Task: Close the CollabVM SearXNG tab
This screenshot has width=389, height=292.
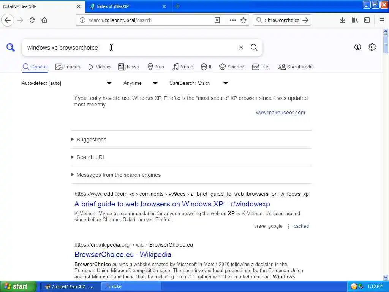Action: [78, 6]
